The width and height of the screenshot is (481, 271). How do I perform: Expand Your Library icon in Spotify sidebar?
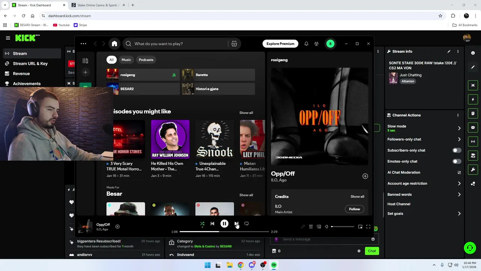85,61
